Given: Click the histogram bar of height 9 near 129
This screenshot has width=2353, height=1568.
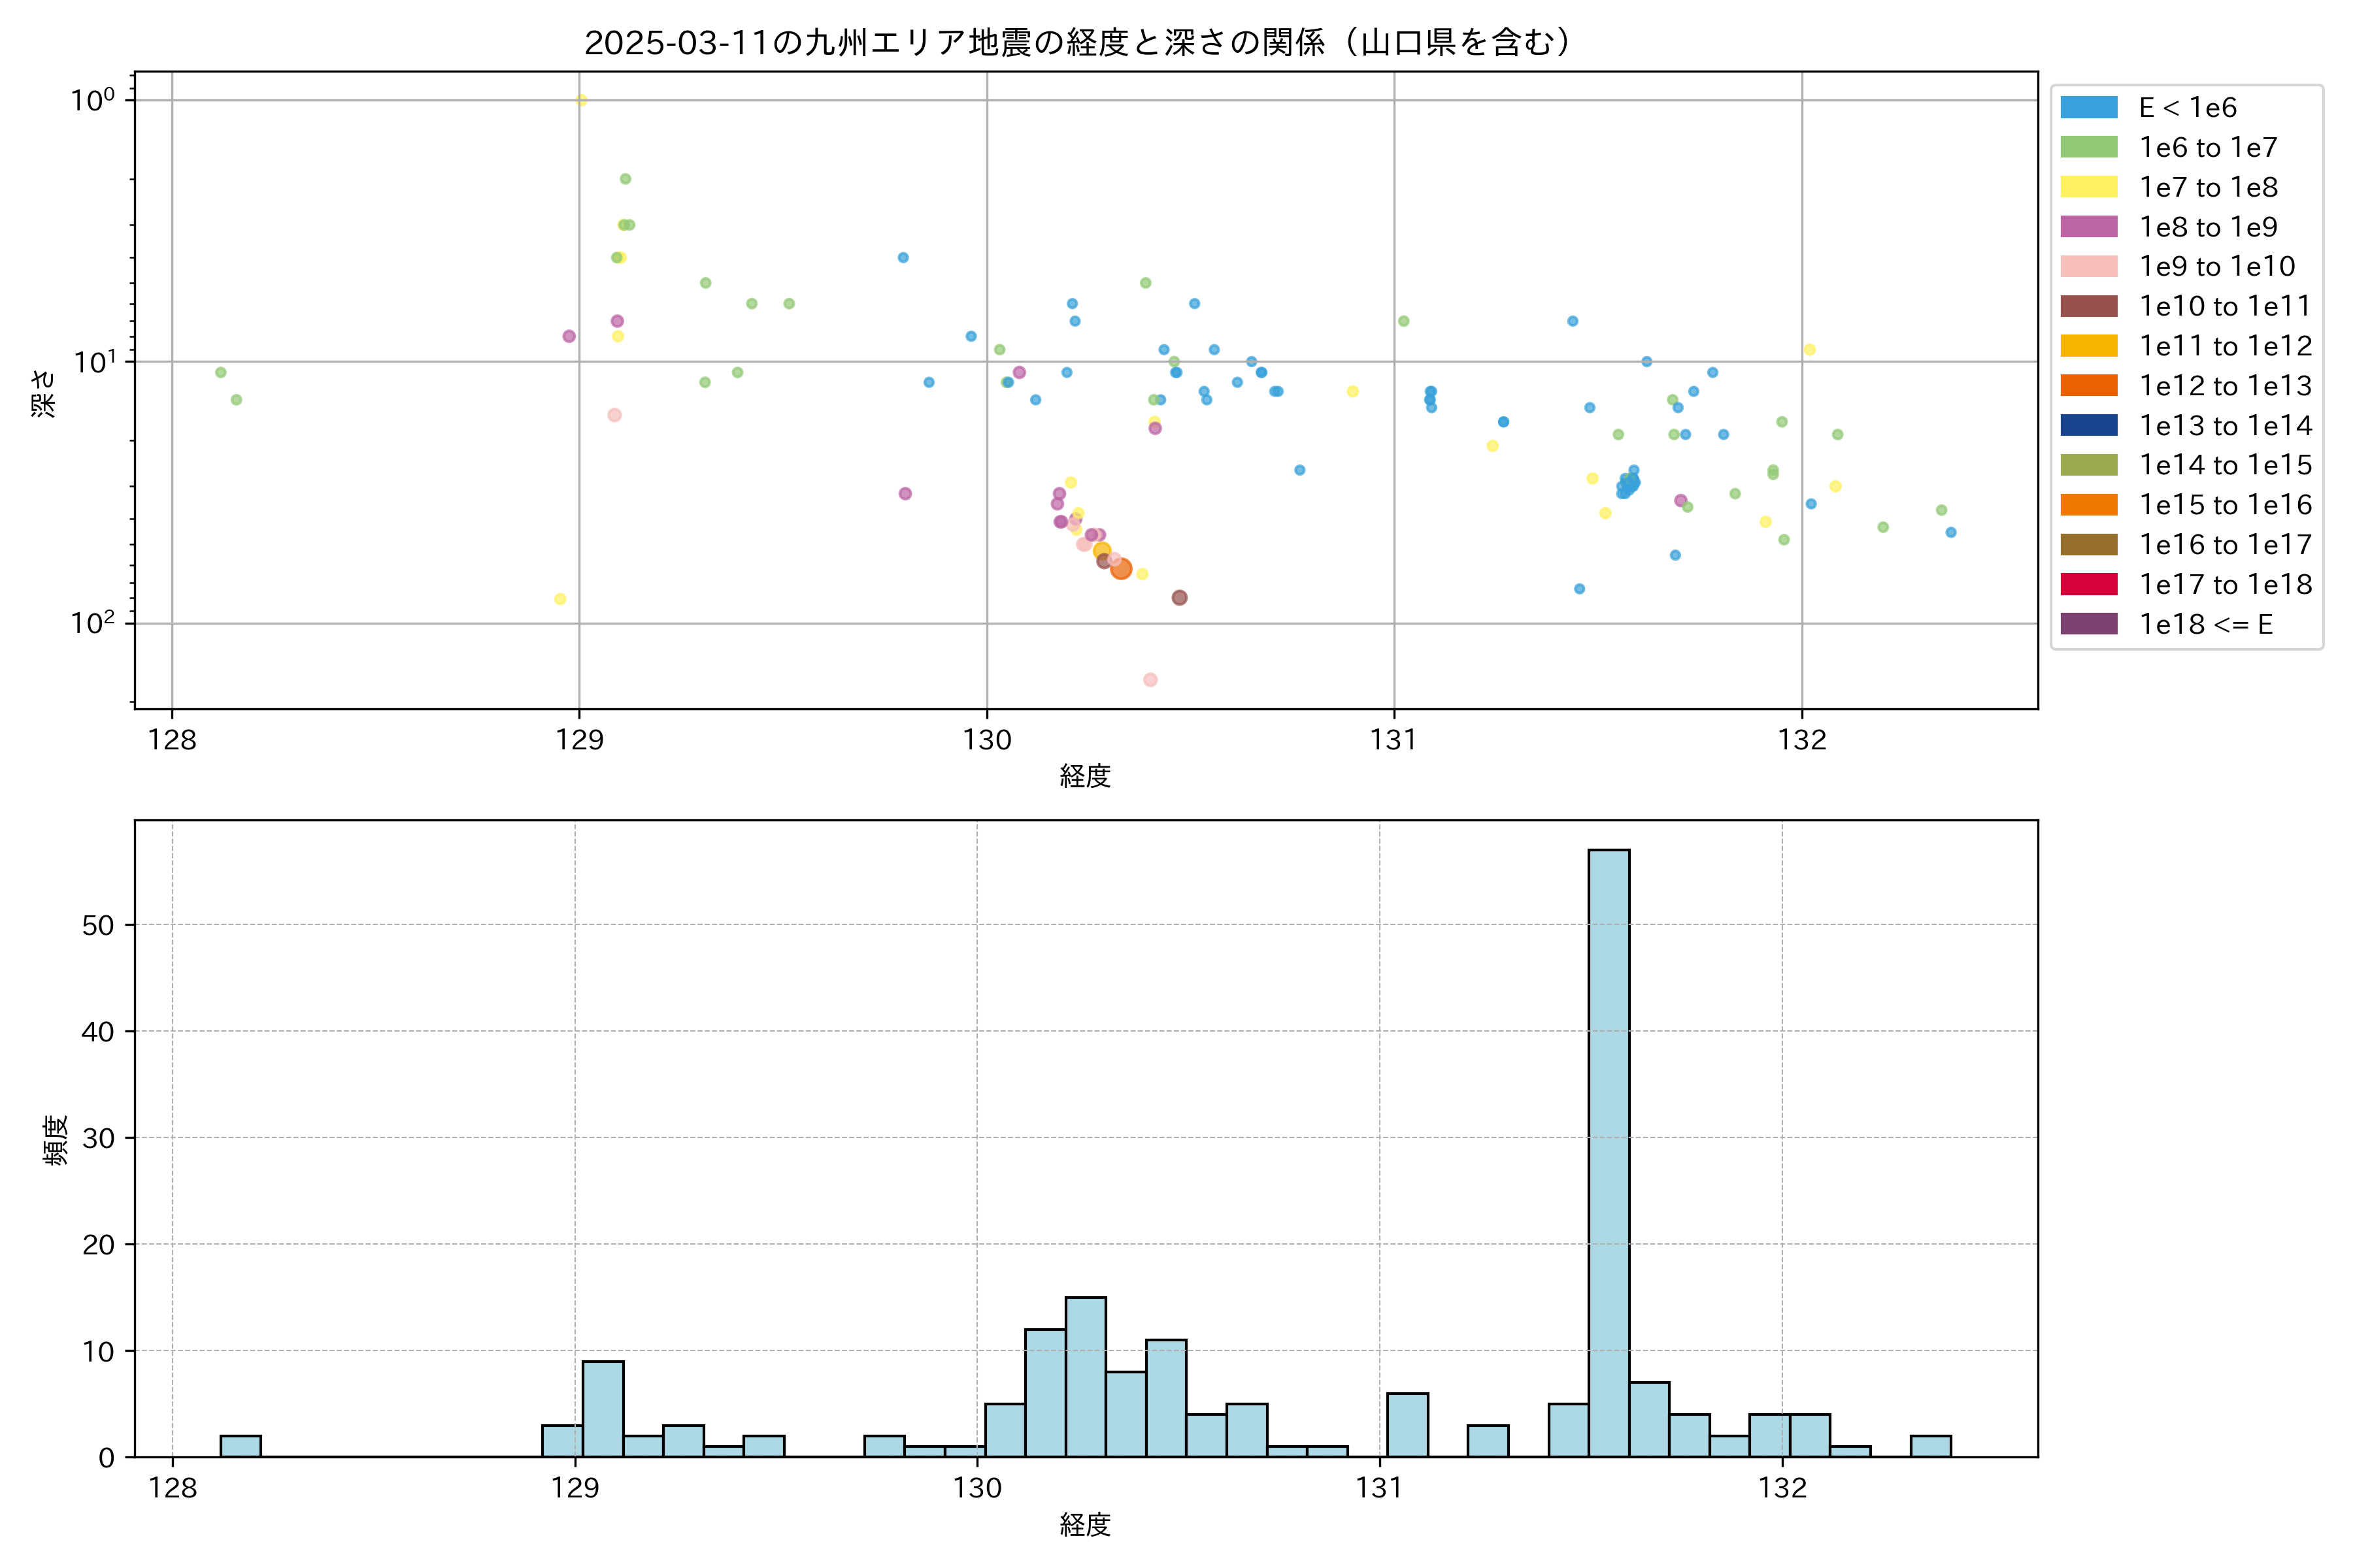Looking at the screenshot, I should tap(603, 1408).
